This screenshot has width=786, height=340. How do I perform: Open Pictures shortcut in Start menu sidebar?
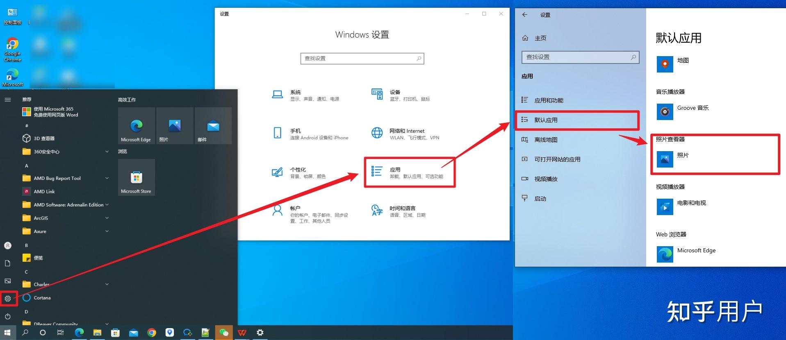(x=8, y=281)
